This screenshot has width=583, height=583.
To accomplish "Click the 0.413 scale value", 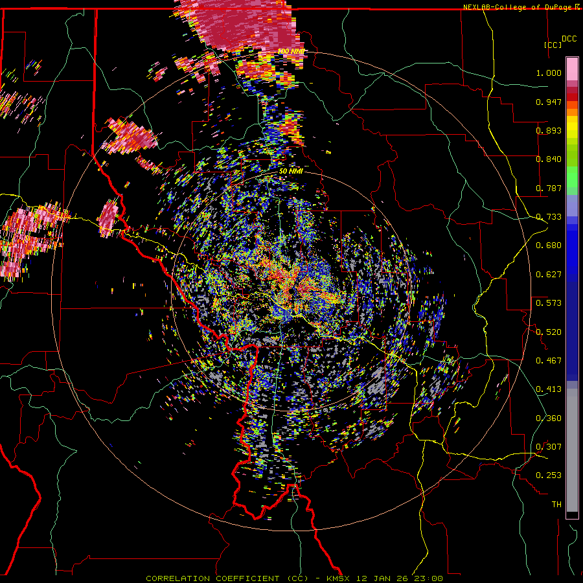I will 549,389.
